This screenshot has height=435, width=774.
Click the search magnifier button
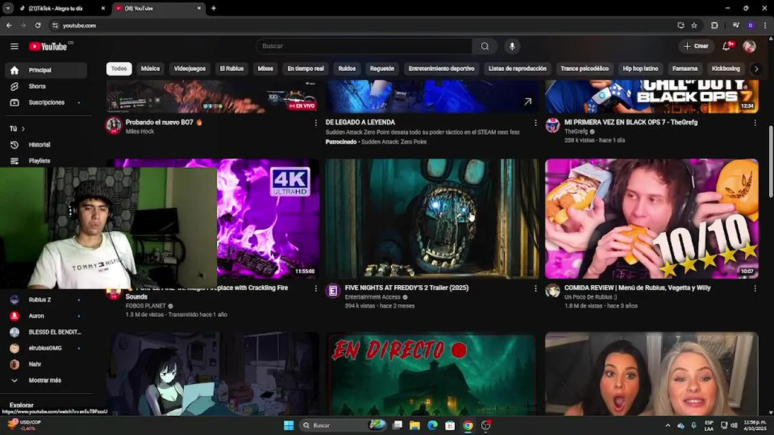click(485, 47)
